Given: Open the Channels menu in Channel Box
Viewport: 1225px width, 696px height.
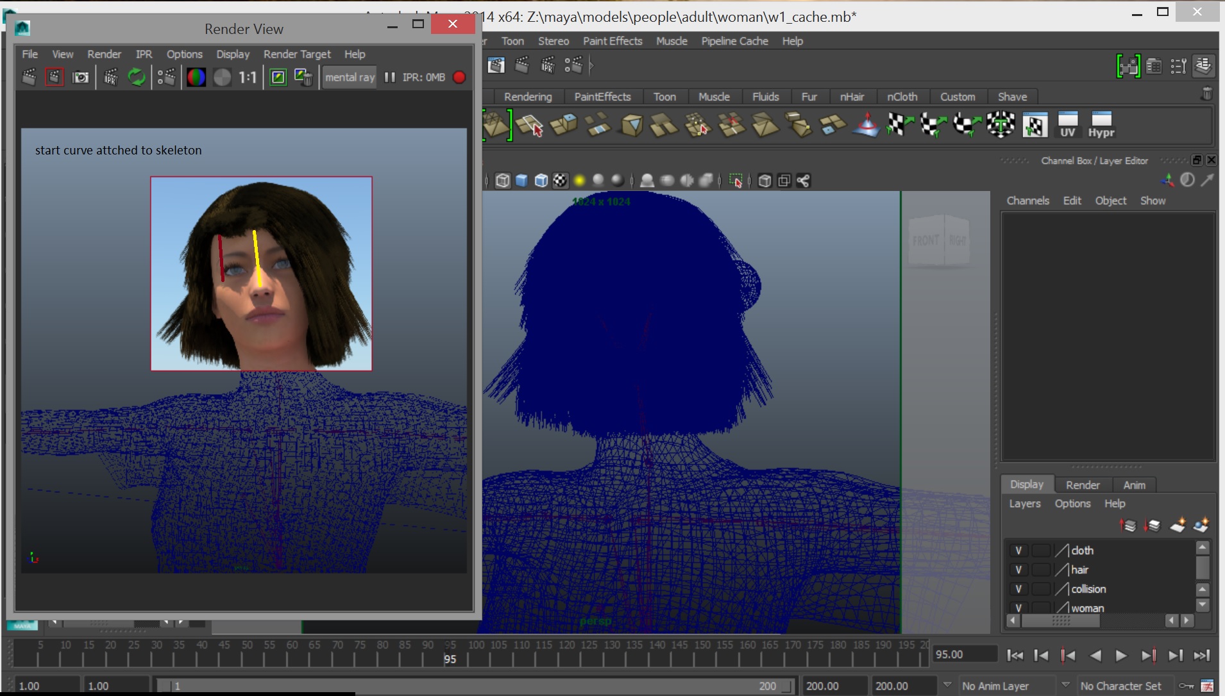Looking at the screenshot, I should coord(1027,201).
